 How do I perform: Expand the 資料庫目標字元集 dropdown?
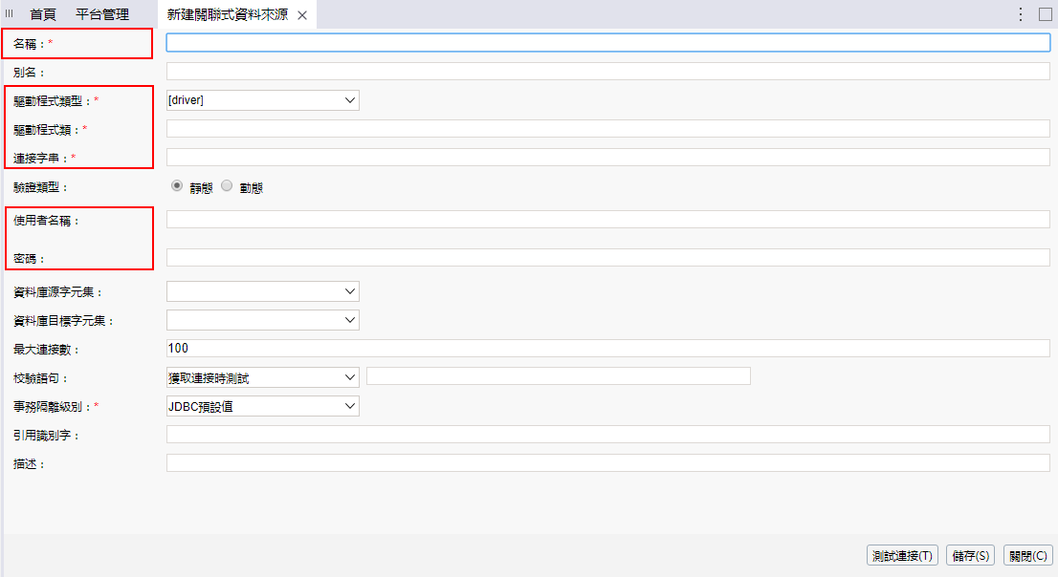[x=263, y=319]
